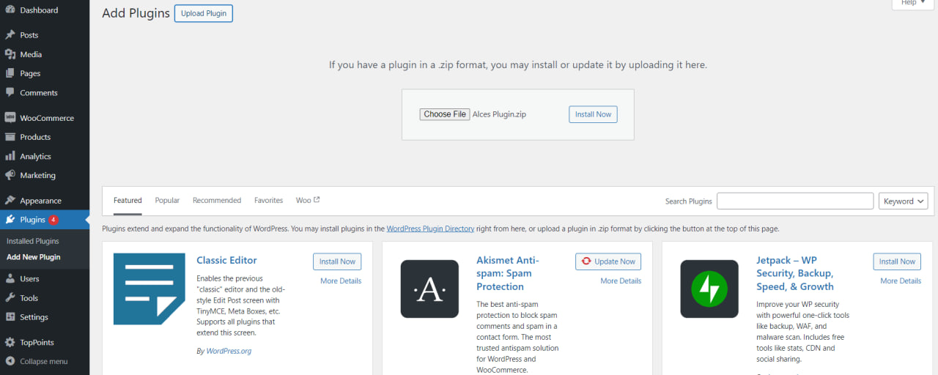Click the Posts pushpin icon
This screenshot has width=938, height=375.
10,35
